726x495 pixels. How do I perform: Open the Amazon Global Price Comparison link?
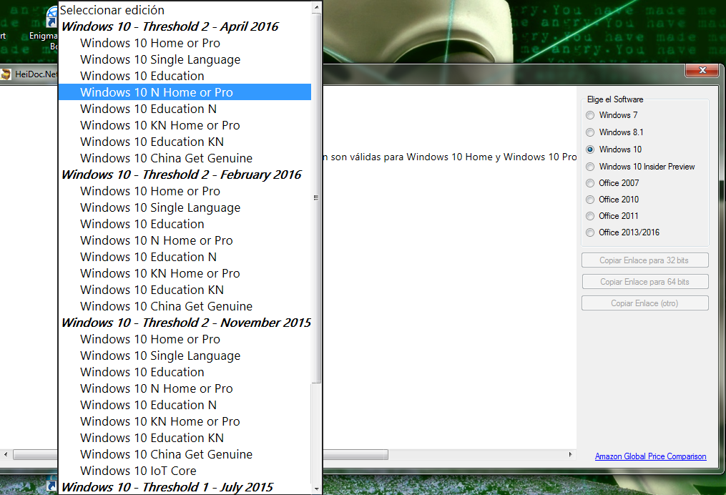point(650,456)
